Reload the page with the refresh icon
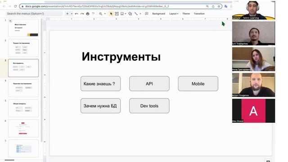 [15, 6]
